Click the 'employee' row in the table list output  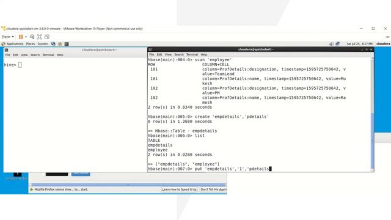pos(158,150)
